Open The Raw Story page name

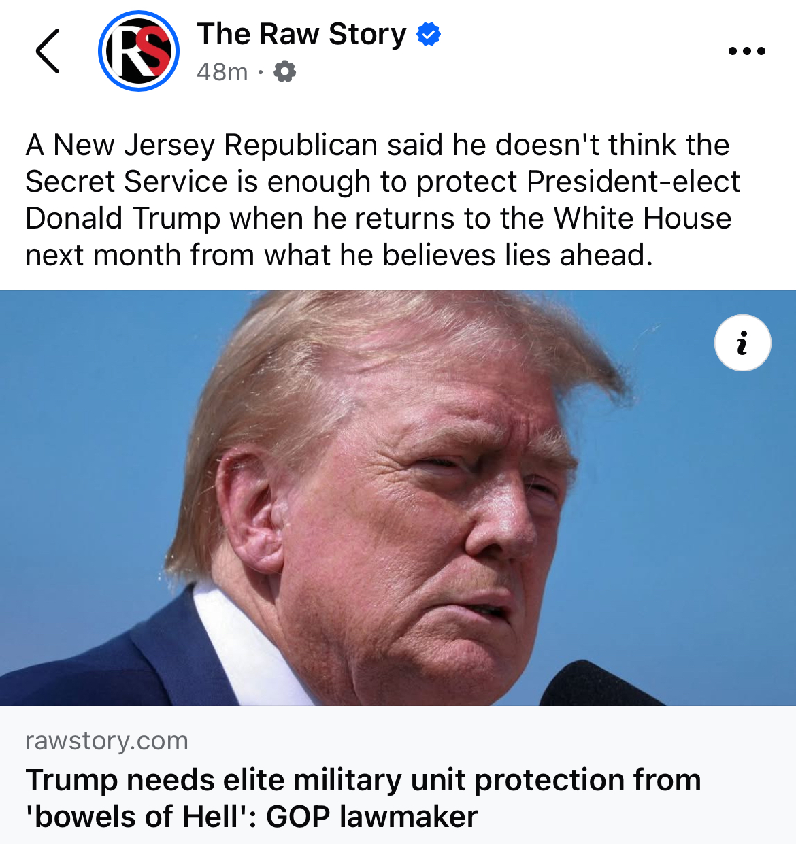click(302, 34)
